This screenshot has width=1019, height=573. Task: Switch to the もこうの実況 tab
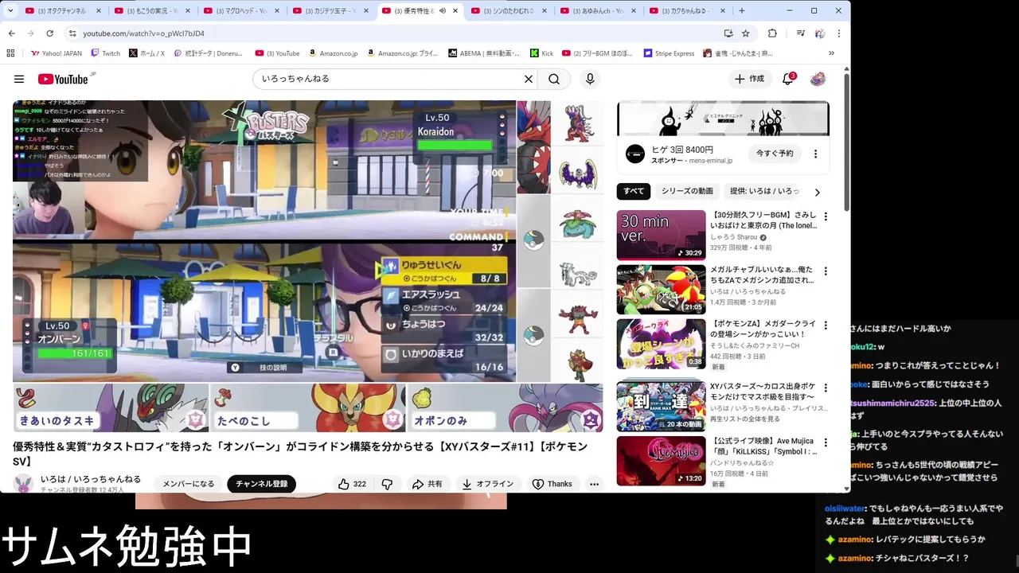pyautogui.click(x=151, y=11)
